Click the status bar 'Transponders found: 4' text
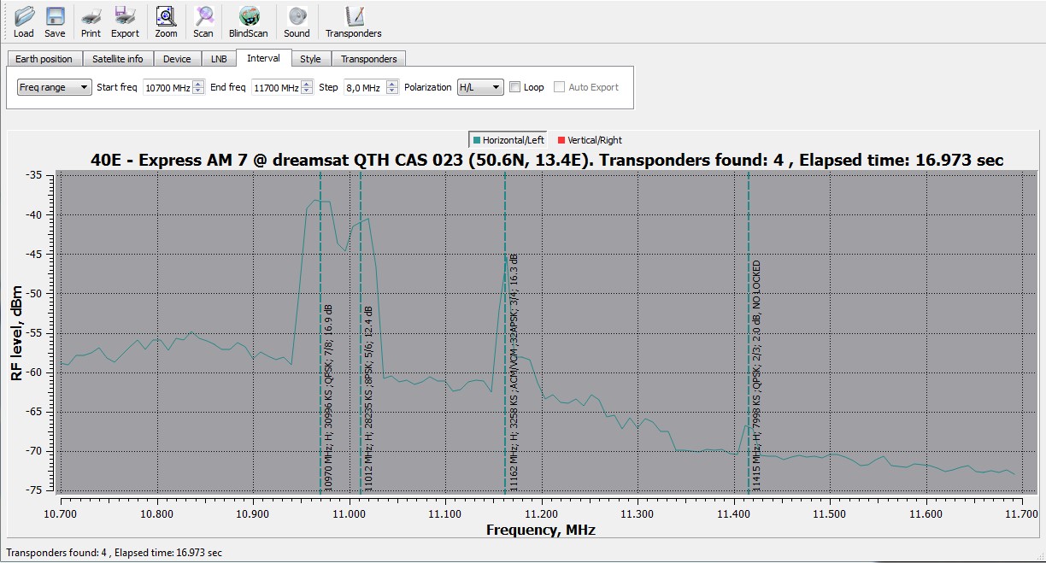This screenshot has width=1046, height=563. pyautogui.click(x=114, y=553)
